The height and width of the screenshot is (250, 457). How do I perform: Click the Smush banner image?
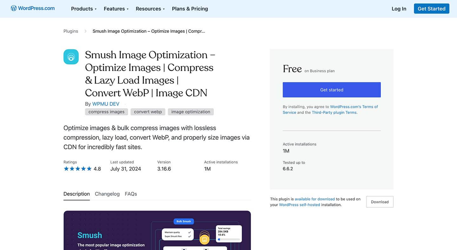(x=157, y=230)
